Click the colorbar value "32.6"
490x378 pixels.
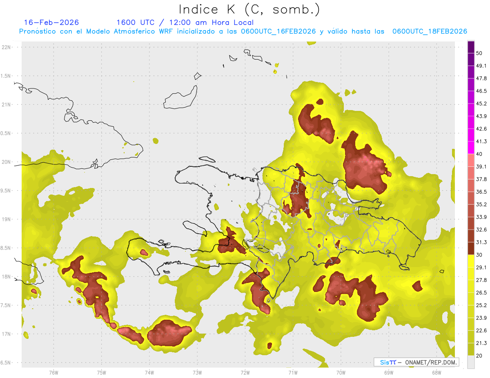pos(481,230)
